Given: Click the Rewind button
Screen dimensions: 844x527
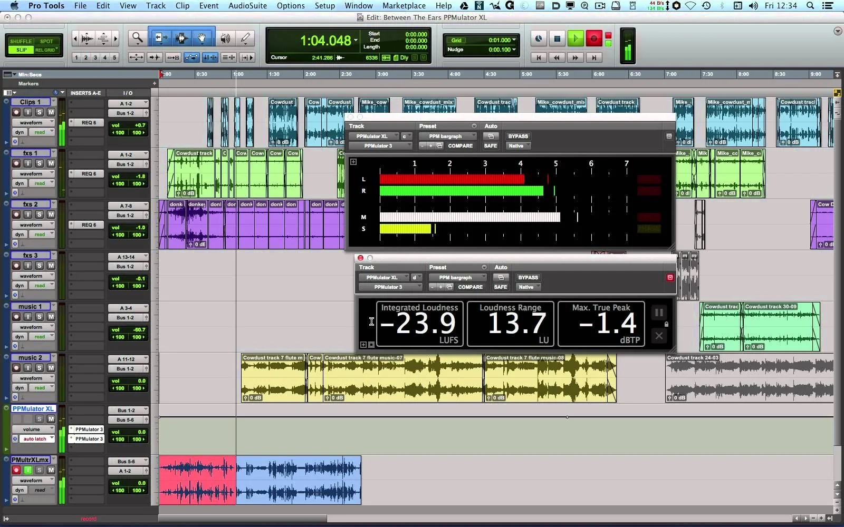Looking at the screenshot, I should point(557,57).
